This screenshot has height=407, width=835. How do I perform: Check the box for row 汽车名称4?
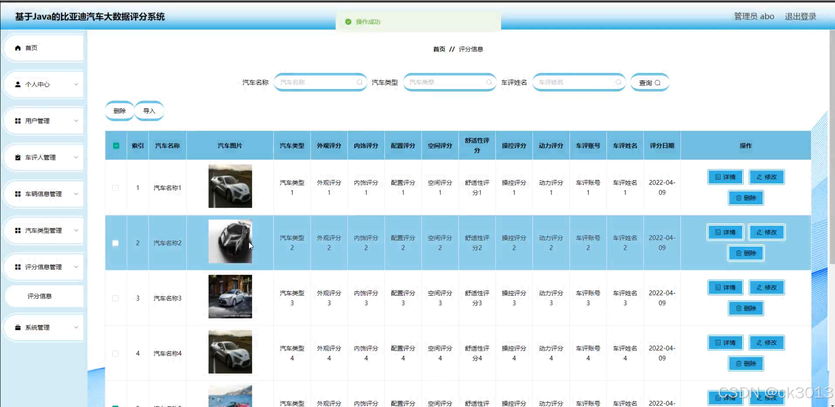pyautogui.click(x=115, y=353)
